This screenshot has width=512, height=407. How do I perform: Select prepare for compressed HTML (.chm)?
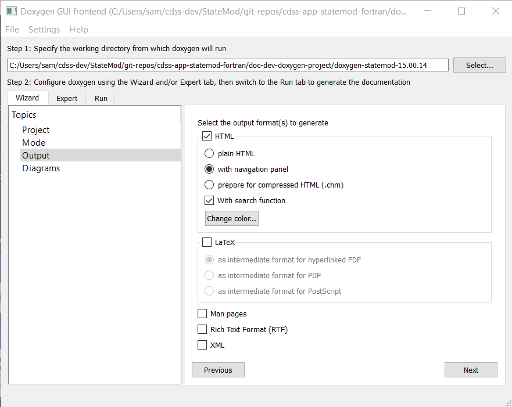tap(209, 185)
